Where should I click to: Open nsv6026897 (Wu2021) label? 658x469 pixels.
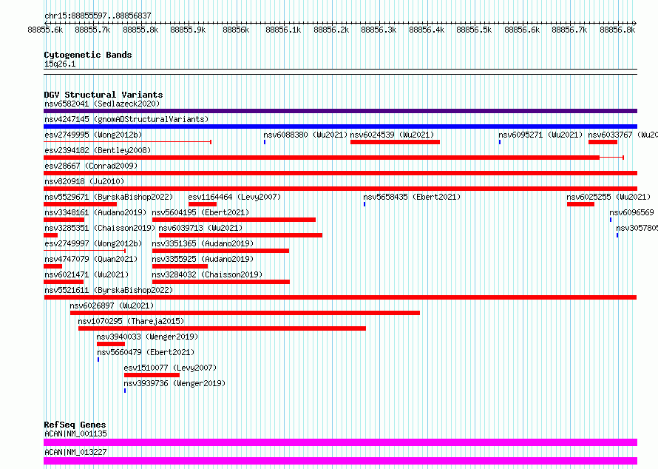[x=112, y=306]
